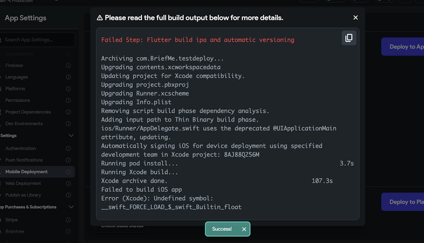Click the Deploy to App Store button
Image resolution: width=424 pixels, height=243 pixels.
coord(402,46)
